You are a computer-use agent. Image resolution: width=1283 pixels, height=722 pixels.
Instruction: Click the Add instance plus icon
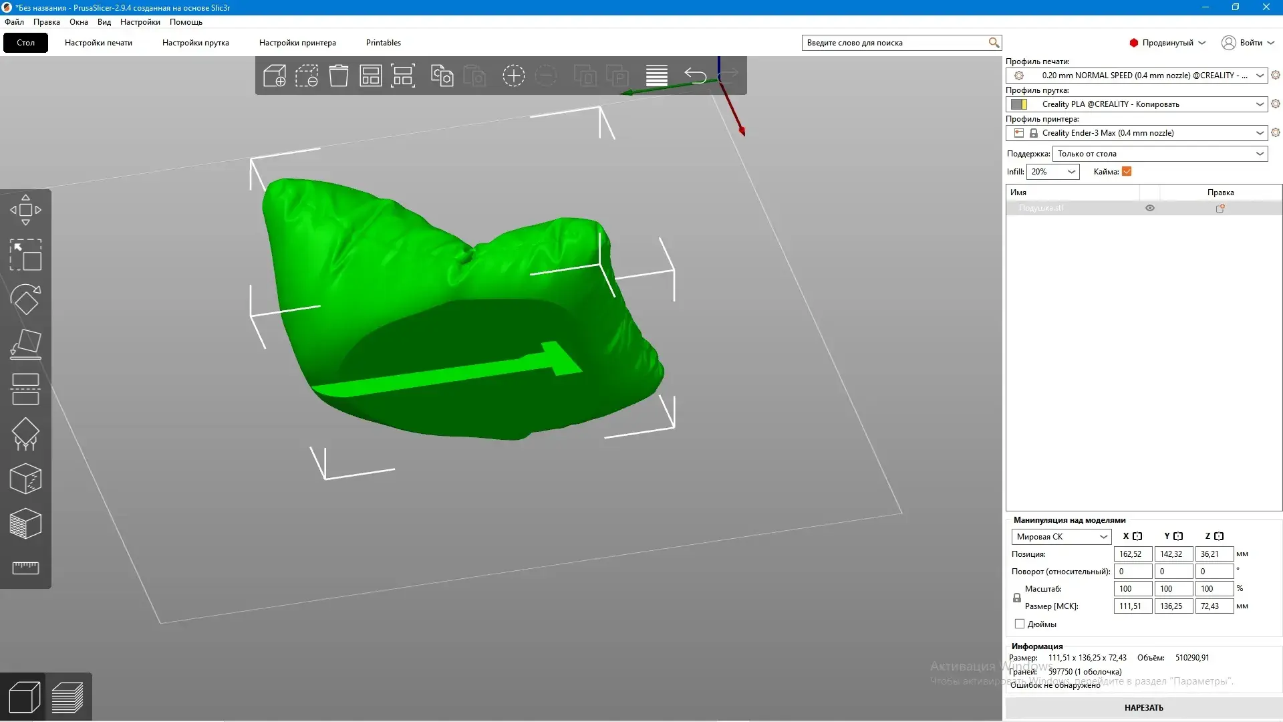pyautogui.click(x=513, y=76)
